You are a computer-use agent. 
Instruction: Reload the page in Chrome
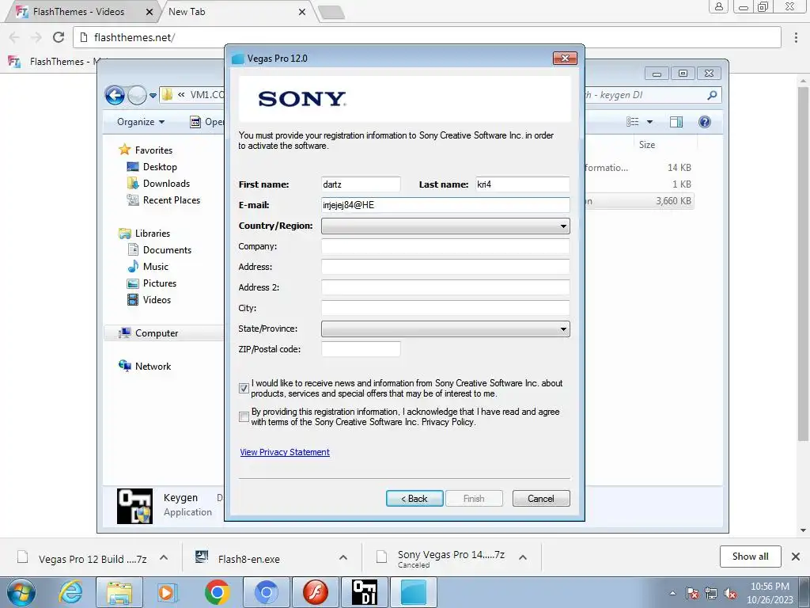(59, 37)
